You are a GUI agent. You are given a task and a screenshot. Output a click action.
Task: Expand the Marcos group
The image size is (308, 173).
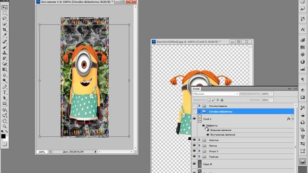(x=199, y=146)
